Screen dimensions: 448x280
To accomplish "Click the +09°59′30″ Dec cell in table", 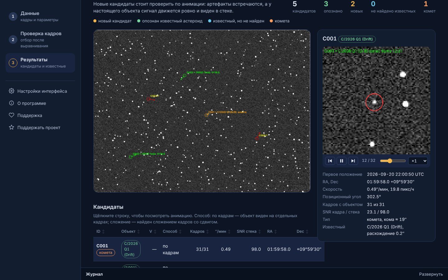I will pyautogui.click(x=309, y=249).
